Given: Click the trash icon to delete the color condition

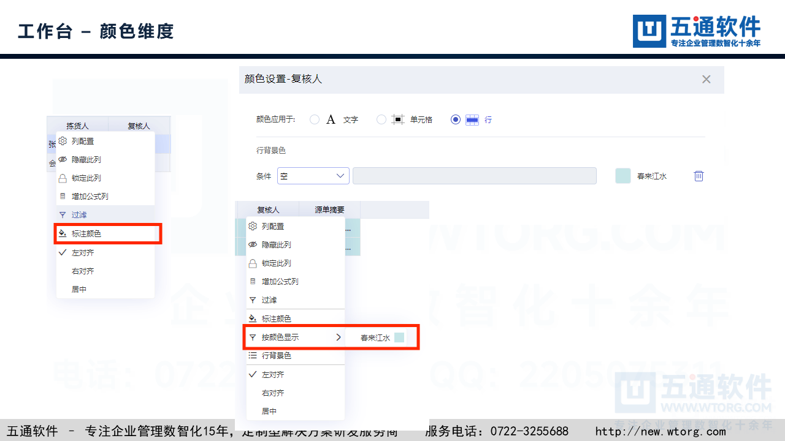Looking at the screenshot, I should (699, 176).
